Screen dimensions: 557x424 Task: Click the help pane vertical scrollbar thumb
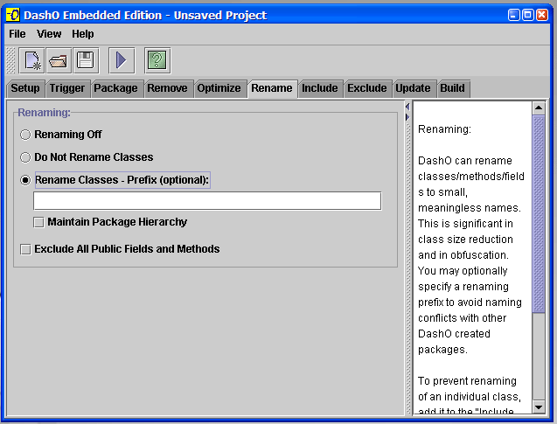click(x=539, y=214)
